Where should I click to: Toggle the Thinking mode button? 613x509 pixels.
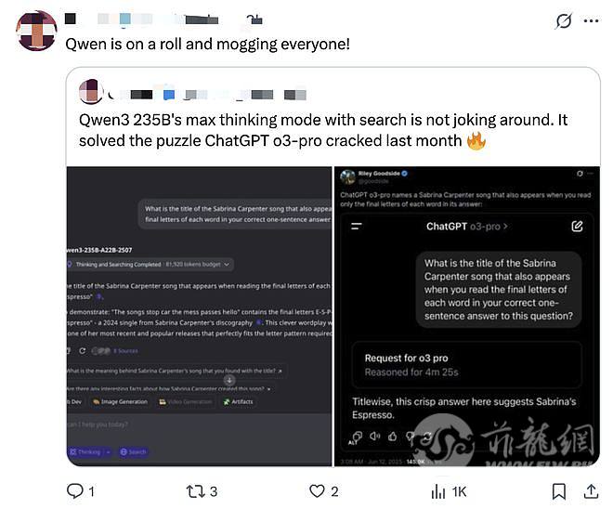coord(89,452)
